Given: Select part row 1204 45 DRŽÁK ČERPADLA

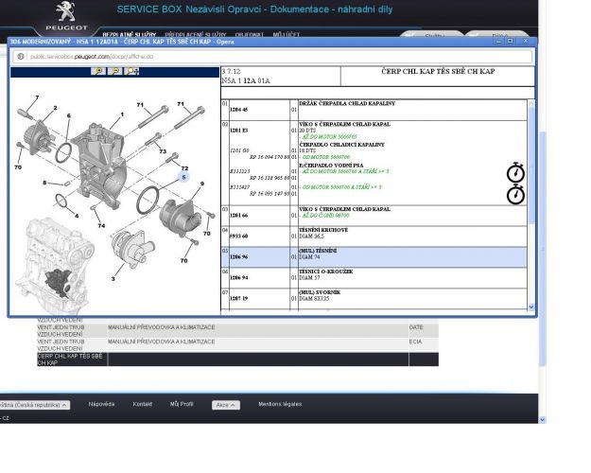Looking at the screenshot, I should (374, 110).
